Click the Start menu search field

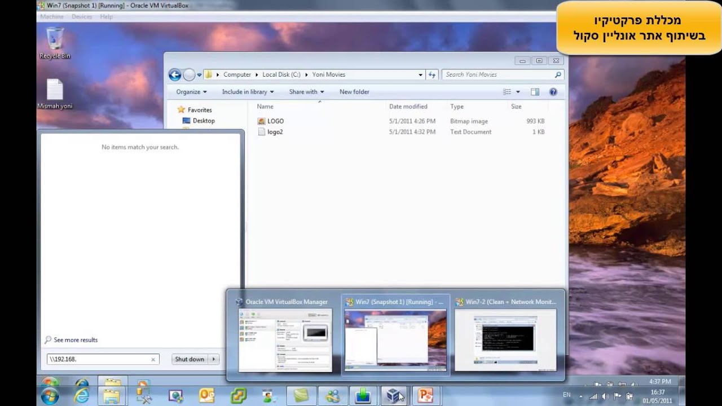click(x=103, y=359)
